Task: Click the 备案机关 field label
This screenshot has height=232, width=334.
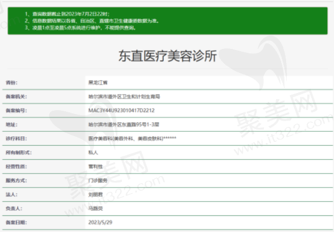Action: pos(16,97)
